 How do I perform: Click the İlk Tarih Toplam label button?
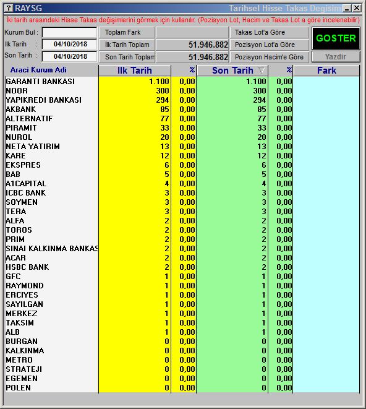click(x=127, y=45)
